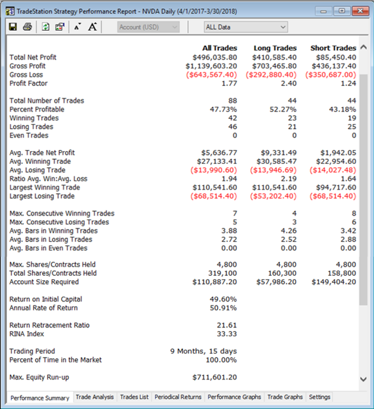Click the All Trades column header
The height and width of the screenshot is (409, 374).
click(220, 48)
